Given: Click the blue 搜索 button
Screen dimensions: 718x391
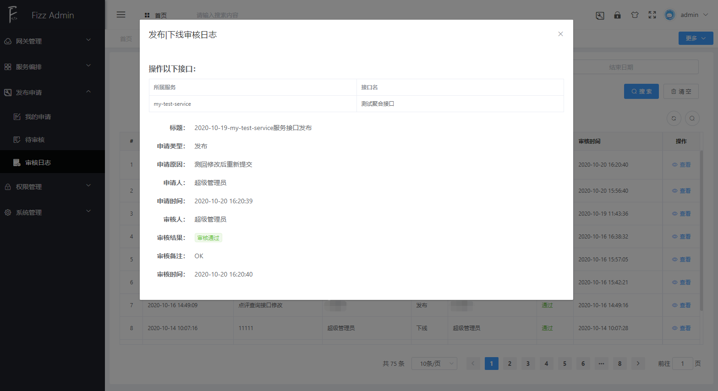Looking at the screenshot, I should 641,92.
